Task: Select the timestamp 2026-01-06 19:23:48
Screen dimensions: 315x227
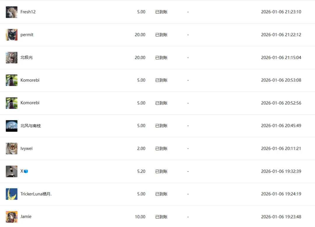Action: [281, 217]
